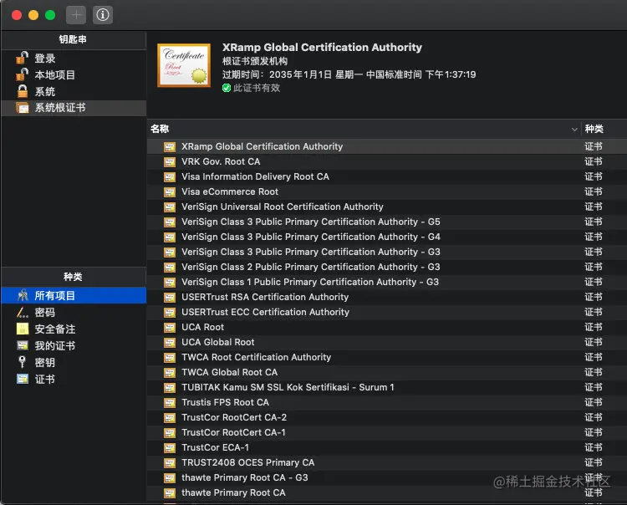
Task: Open the 系统 keychain label
Action: 45,92
